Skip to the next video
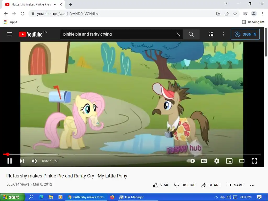This screenshot has height=201, width=268. 22,161
